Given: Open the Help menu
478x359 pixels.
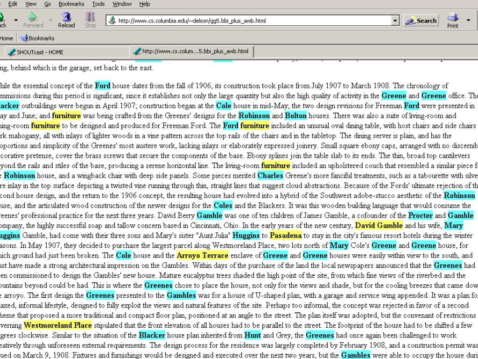Looking at the screenshot, I should [145, 4].
